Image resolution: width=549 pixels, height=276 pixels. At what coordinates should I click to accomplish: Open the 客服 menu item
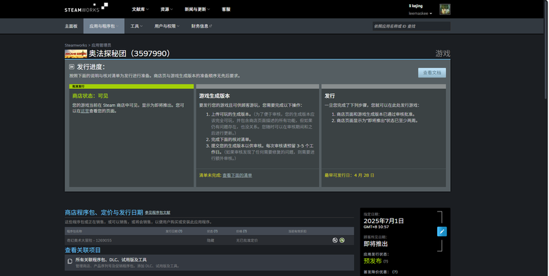226,10
